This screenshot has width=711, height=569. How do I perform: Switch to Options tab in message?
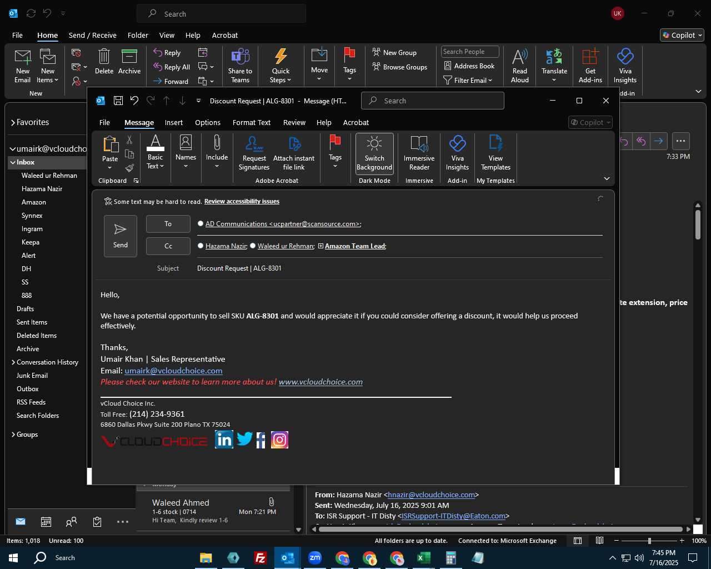(x=208, y=122)
